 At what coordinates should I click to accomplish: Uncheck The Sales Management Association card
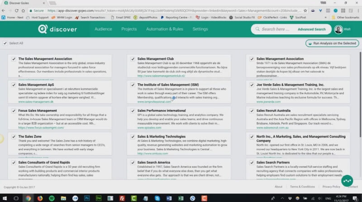[x=14, y=59]
